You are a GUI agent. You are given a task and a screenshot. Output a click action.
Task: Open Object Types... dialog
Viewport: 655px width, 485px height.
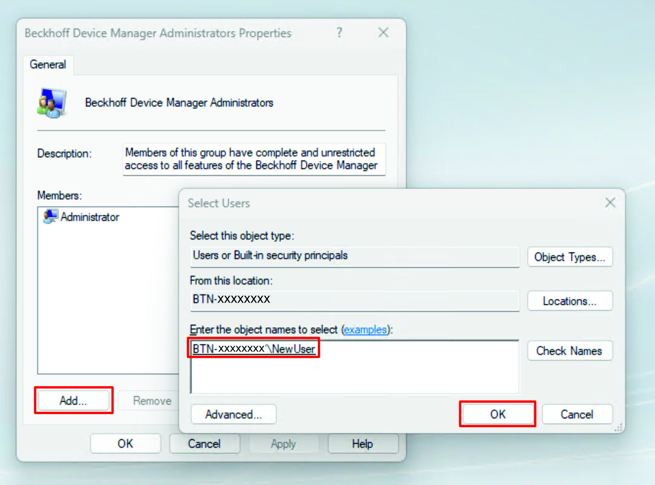(570, 257)
